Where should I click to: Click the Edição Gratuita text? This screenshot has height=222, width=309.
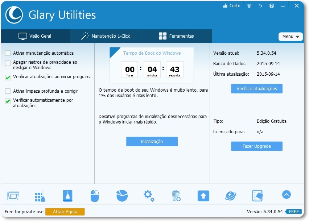click(271, 121)
